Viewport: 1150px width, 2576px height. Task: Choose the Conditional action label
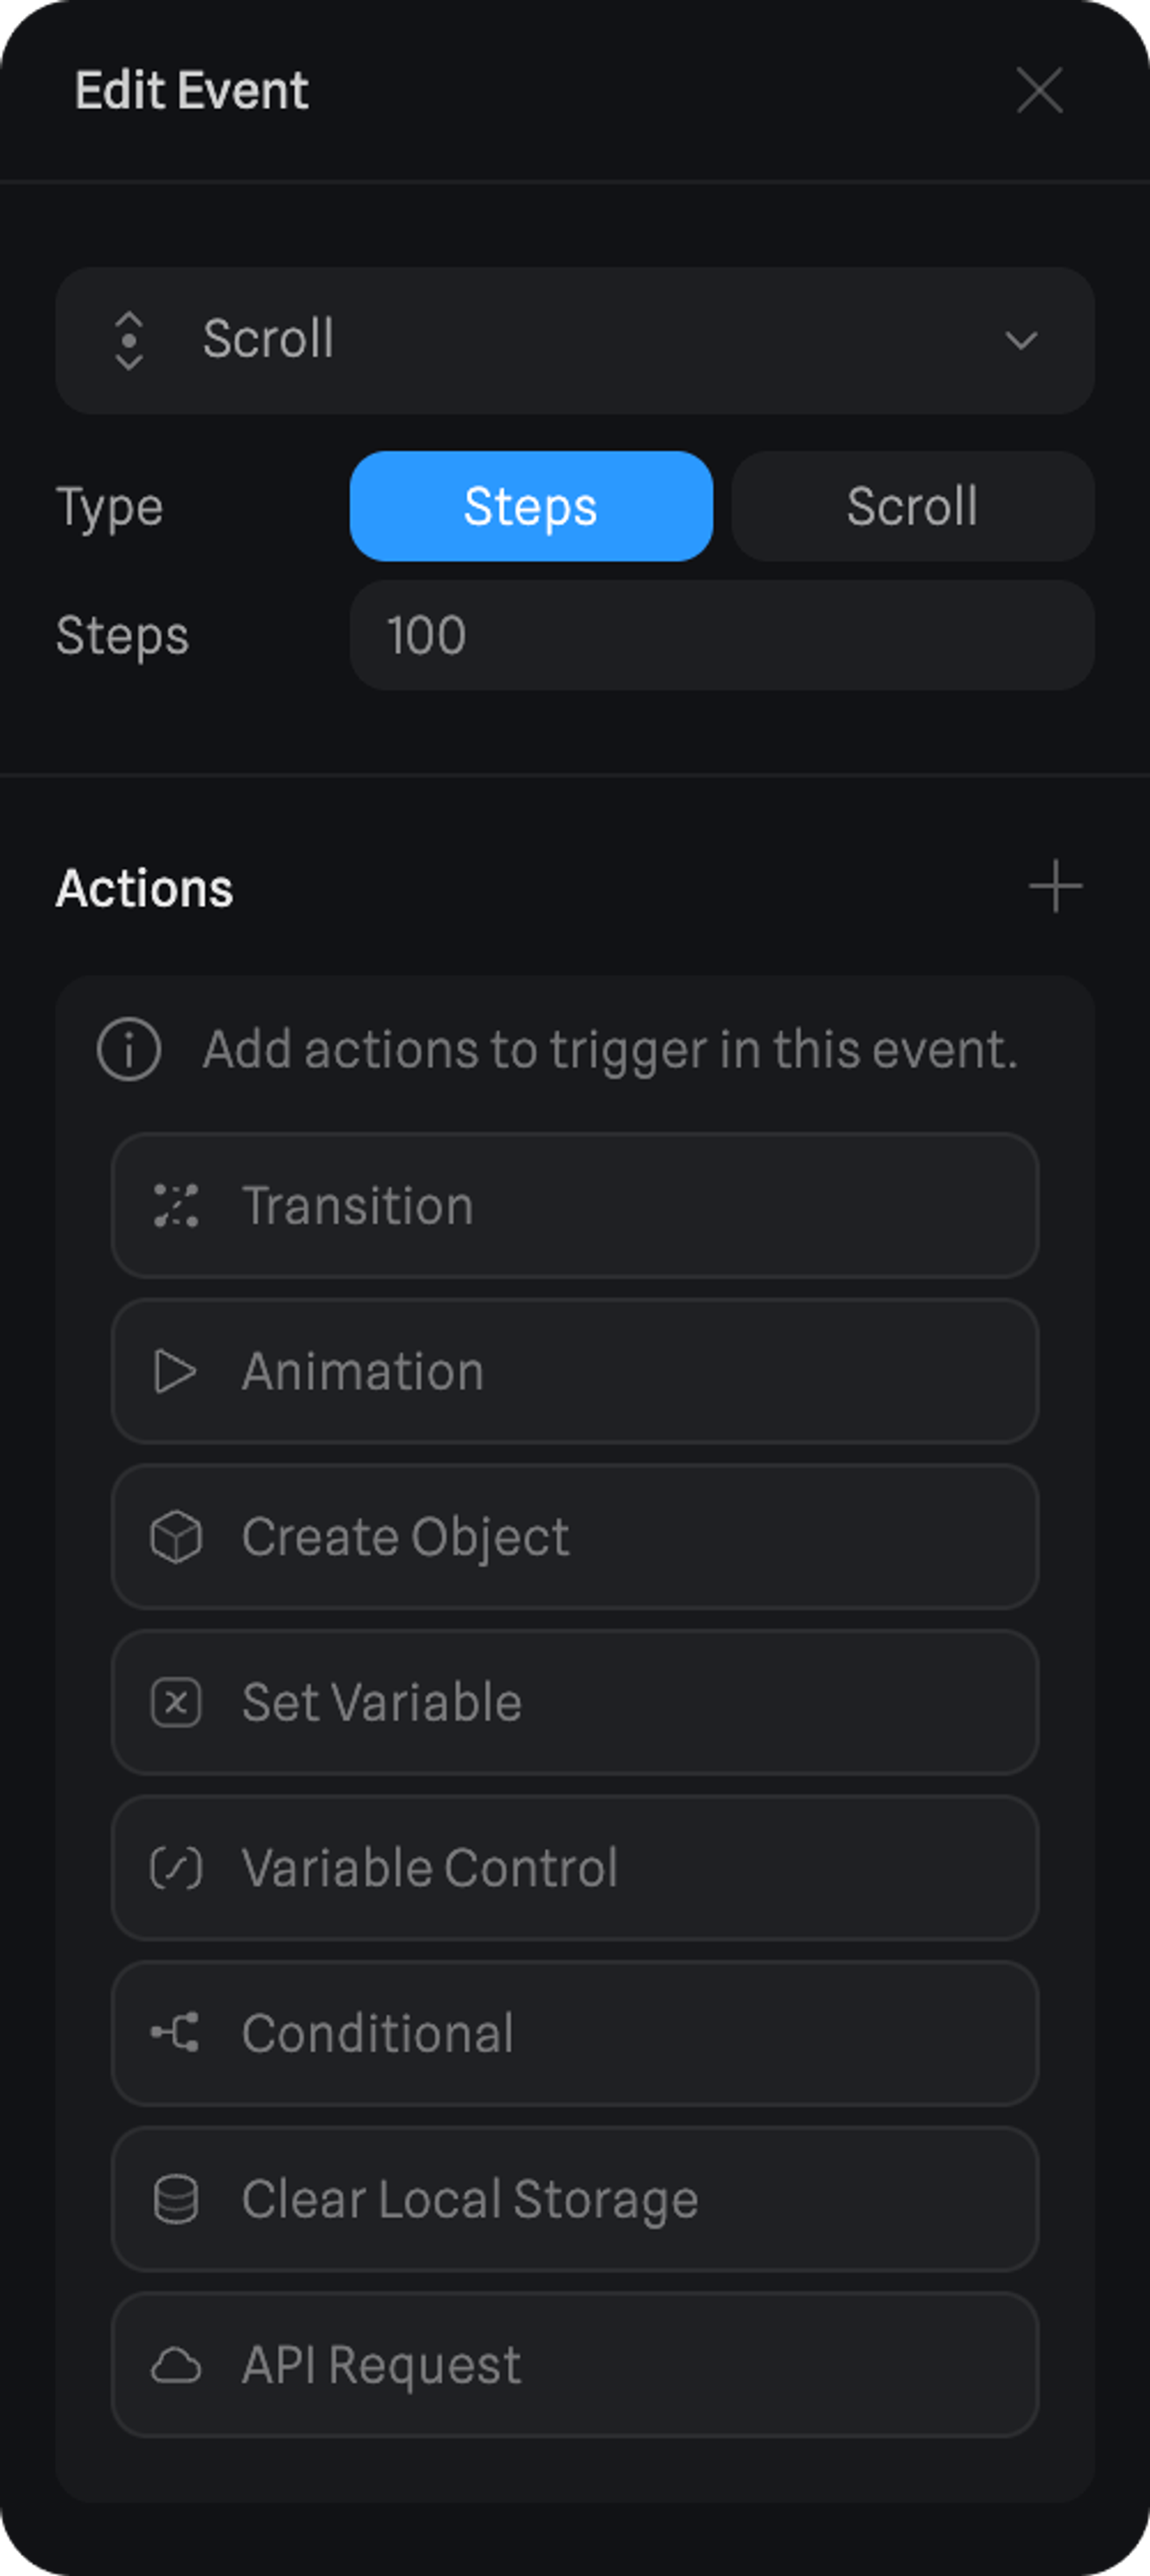pyautogui.click(x=378, y=2033)
